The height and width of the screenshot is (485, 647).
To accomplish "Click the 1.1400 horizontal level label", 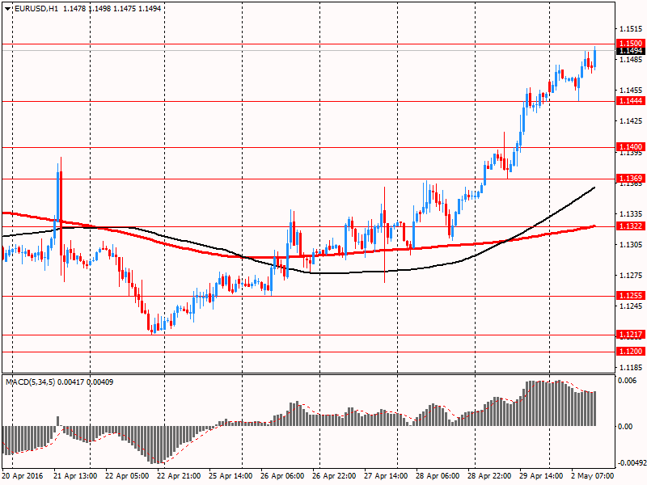I will (630, 147).
